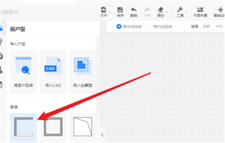Click the wall thickness 240 input field
Screen dimensions: 225x143
click(x=212, y=26)
